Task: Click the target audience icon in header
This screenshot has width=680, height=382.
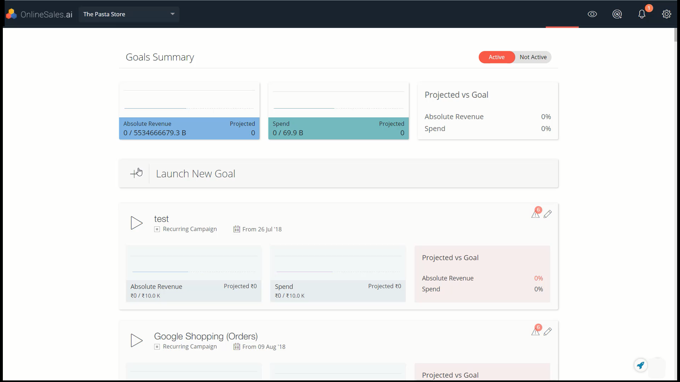Action: [x=617, y=14]
